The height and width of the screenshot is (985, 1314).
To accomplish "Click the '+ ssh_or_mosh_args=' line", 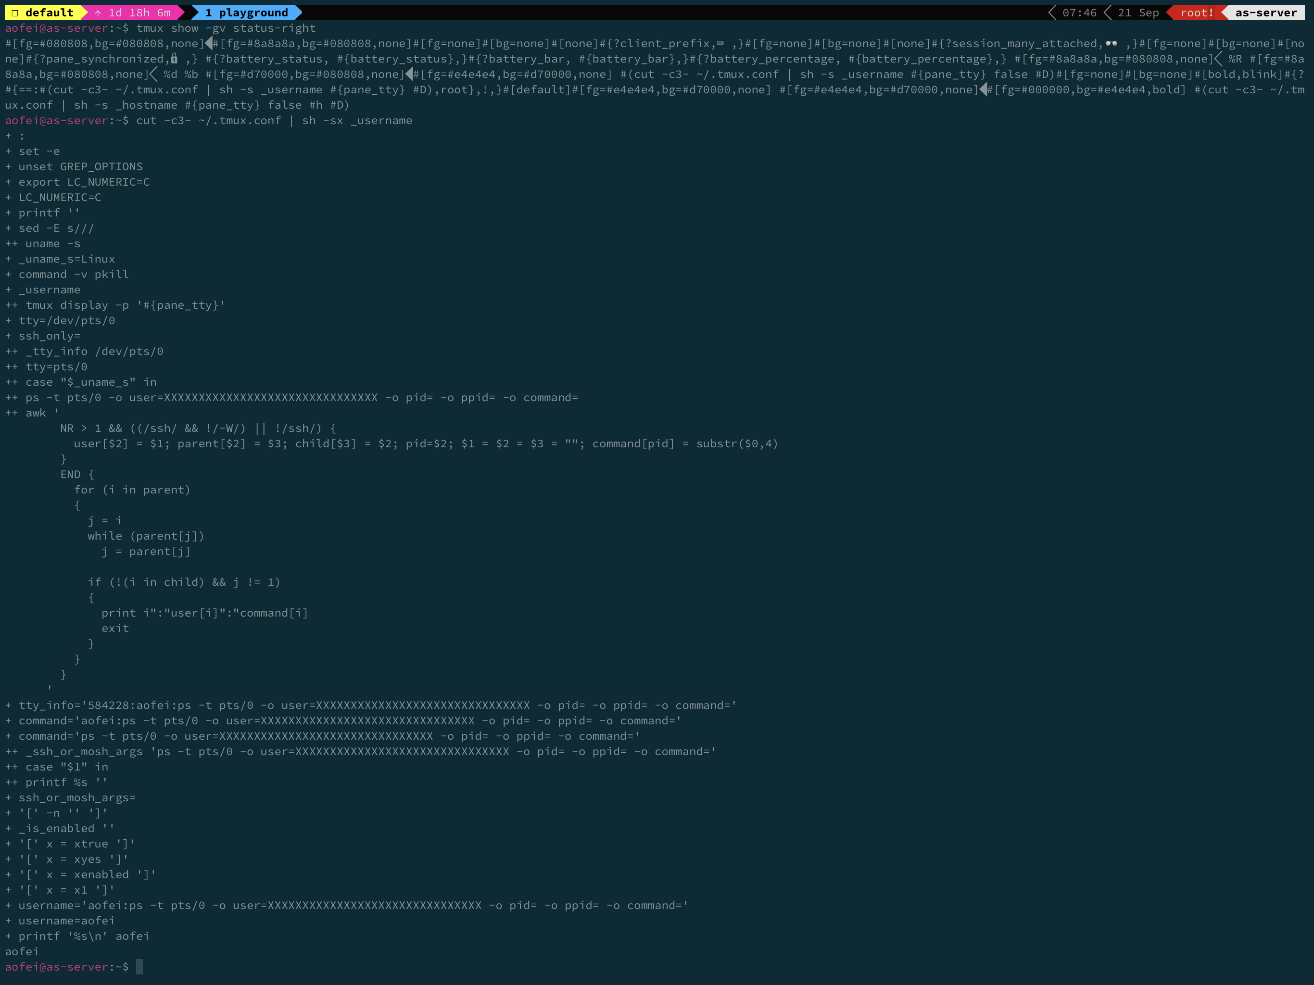I will (70, 798).
